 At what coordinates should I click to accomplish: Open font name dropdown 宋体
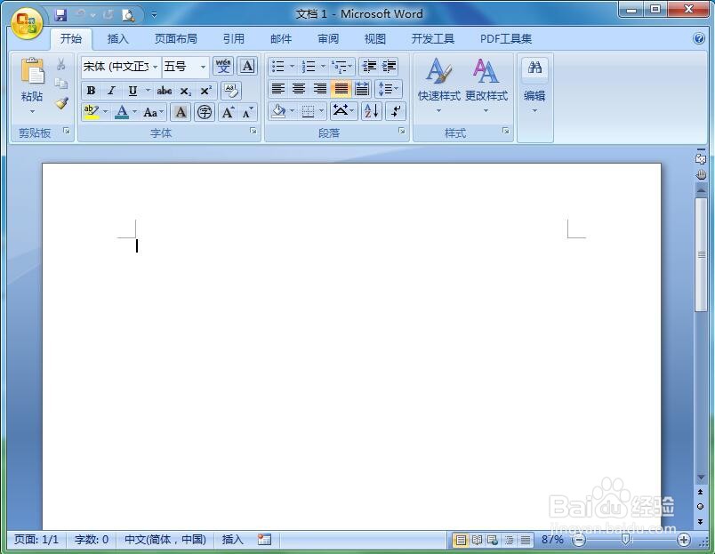155,67
